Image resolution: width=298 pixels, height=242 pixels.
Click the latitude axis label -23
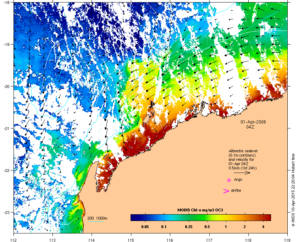(6, 212)
